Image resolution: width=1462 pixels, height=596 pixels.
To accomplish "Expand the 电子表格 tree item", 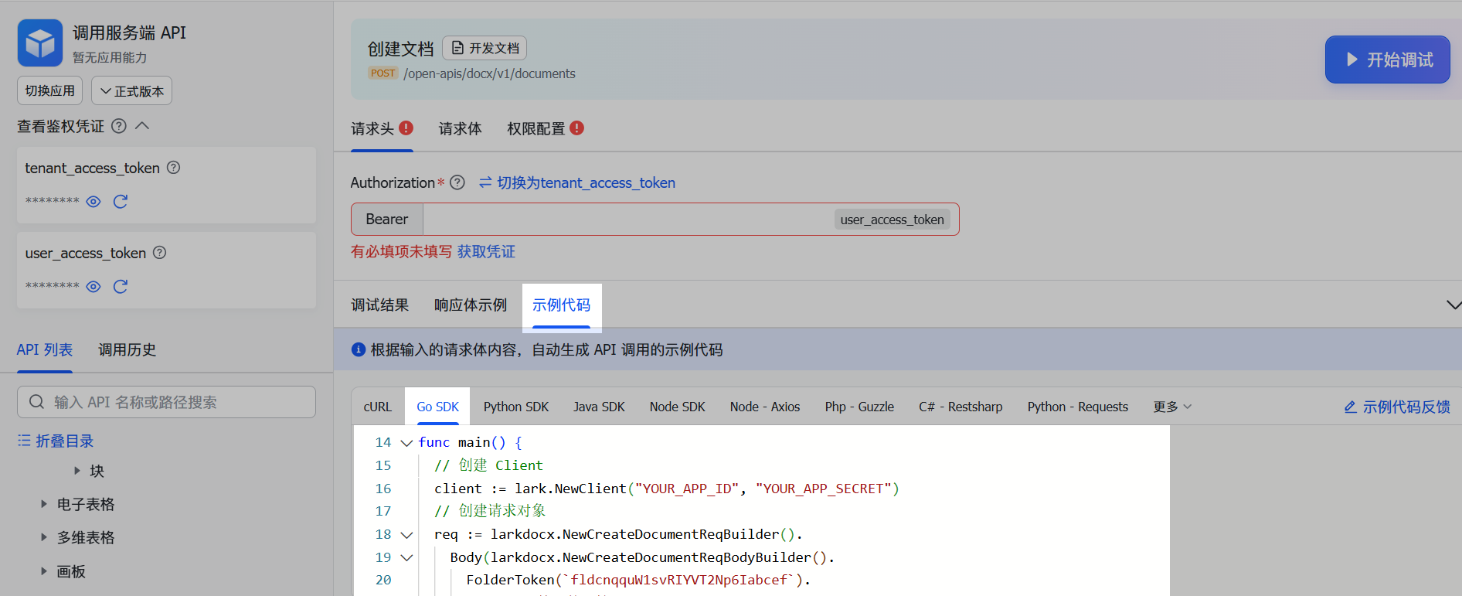I will 44,504.
